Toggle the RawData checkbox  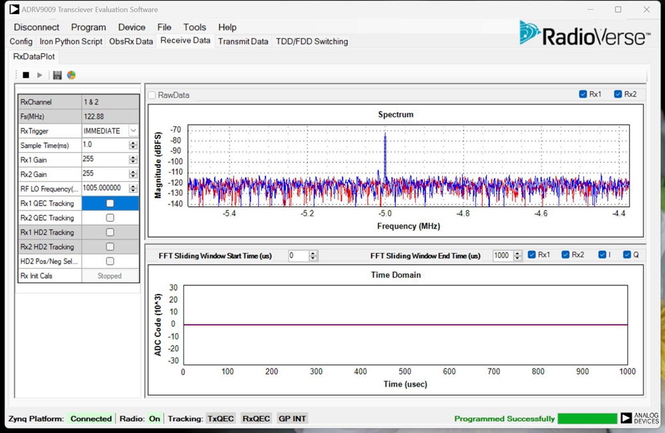tap(152, 95)
